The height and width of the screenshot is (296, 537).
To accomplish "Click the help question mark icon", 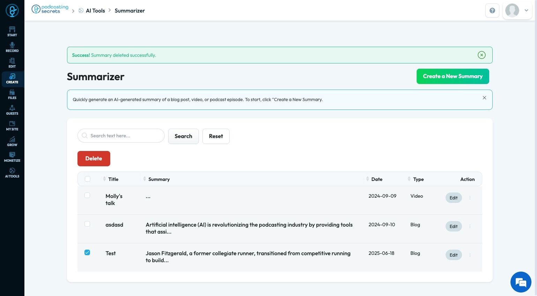I will [492, 10].
